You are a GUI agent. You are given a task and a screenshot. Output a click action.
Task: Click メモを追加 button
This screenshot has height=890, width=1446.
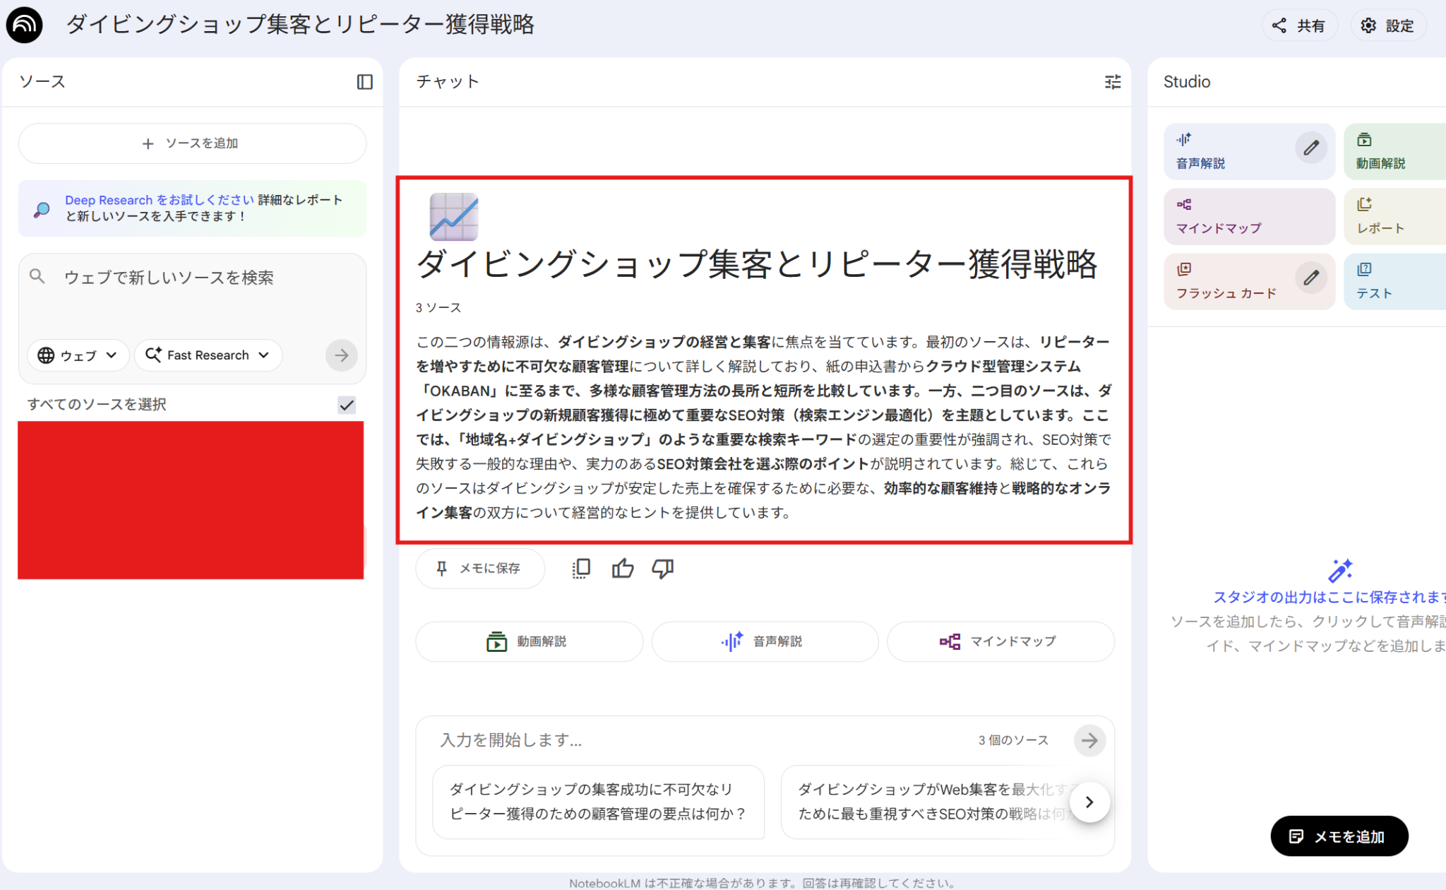point(1339,836)
